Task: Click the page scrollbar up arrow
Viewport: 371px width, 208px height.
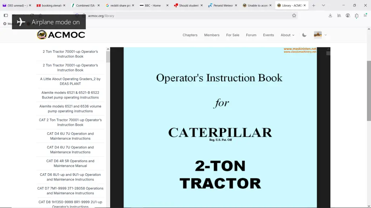Action: [369, 29]
